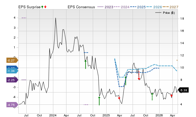The image size is (196, 117).
Task: Toggle the 2025 consensus legend entry
Action: (138, 7)
